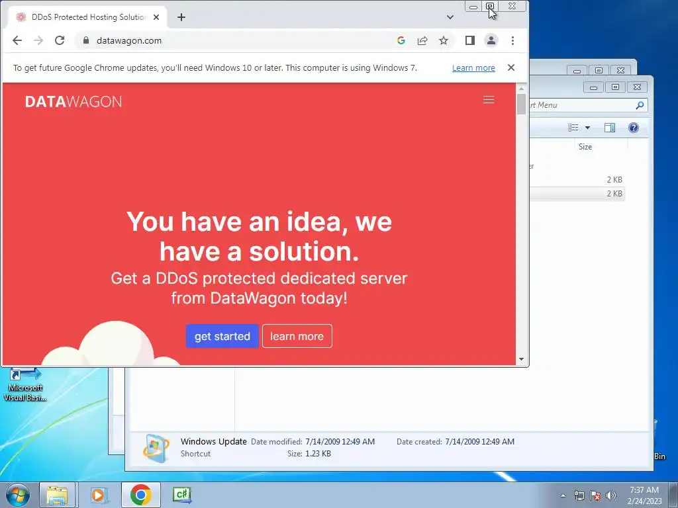The image size is (678, 508).
Task: Click the taskbar clock and date
Action: pyautogui.click(x=644, y=495)
